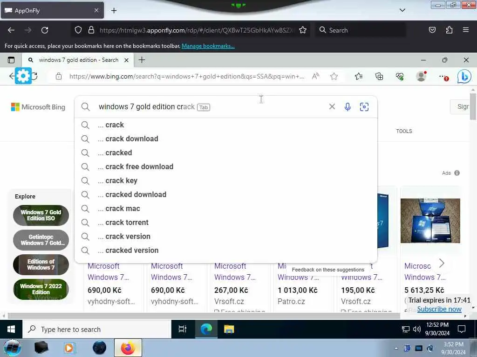Open the Edge profile avatar
477x357 pixels.
click(x=421, y=76)
